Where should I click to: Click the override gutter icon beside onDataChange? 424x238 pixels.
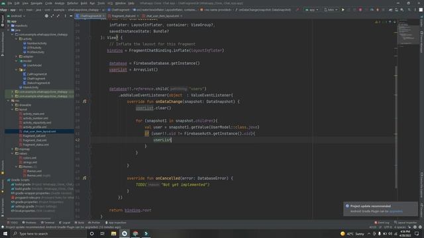coord(85,101)
